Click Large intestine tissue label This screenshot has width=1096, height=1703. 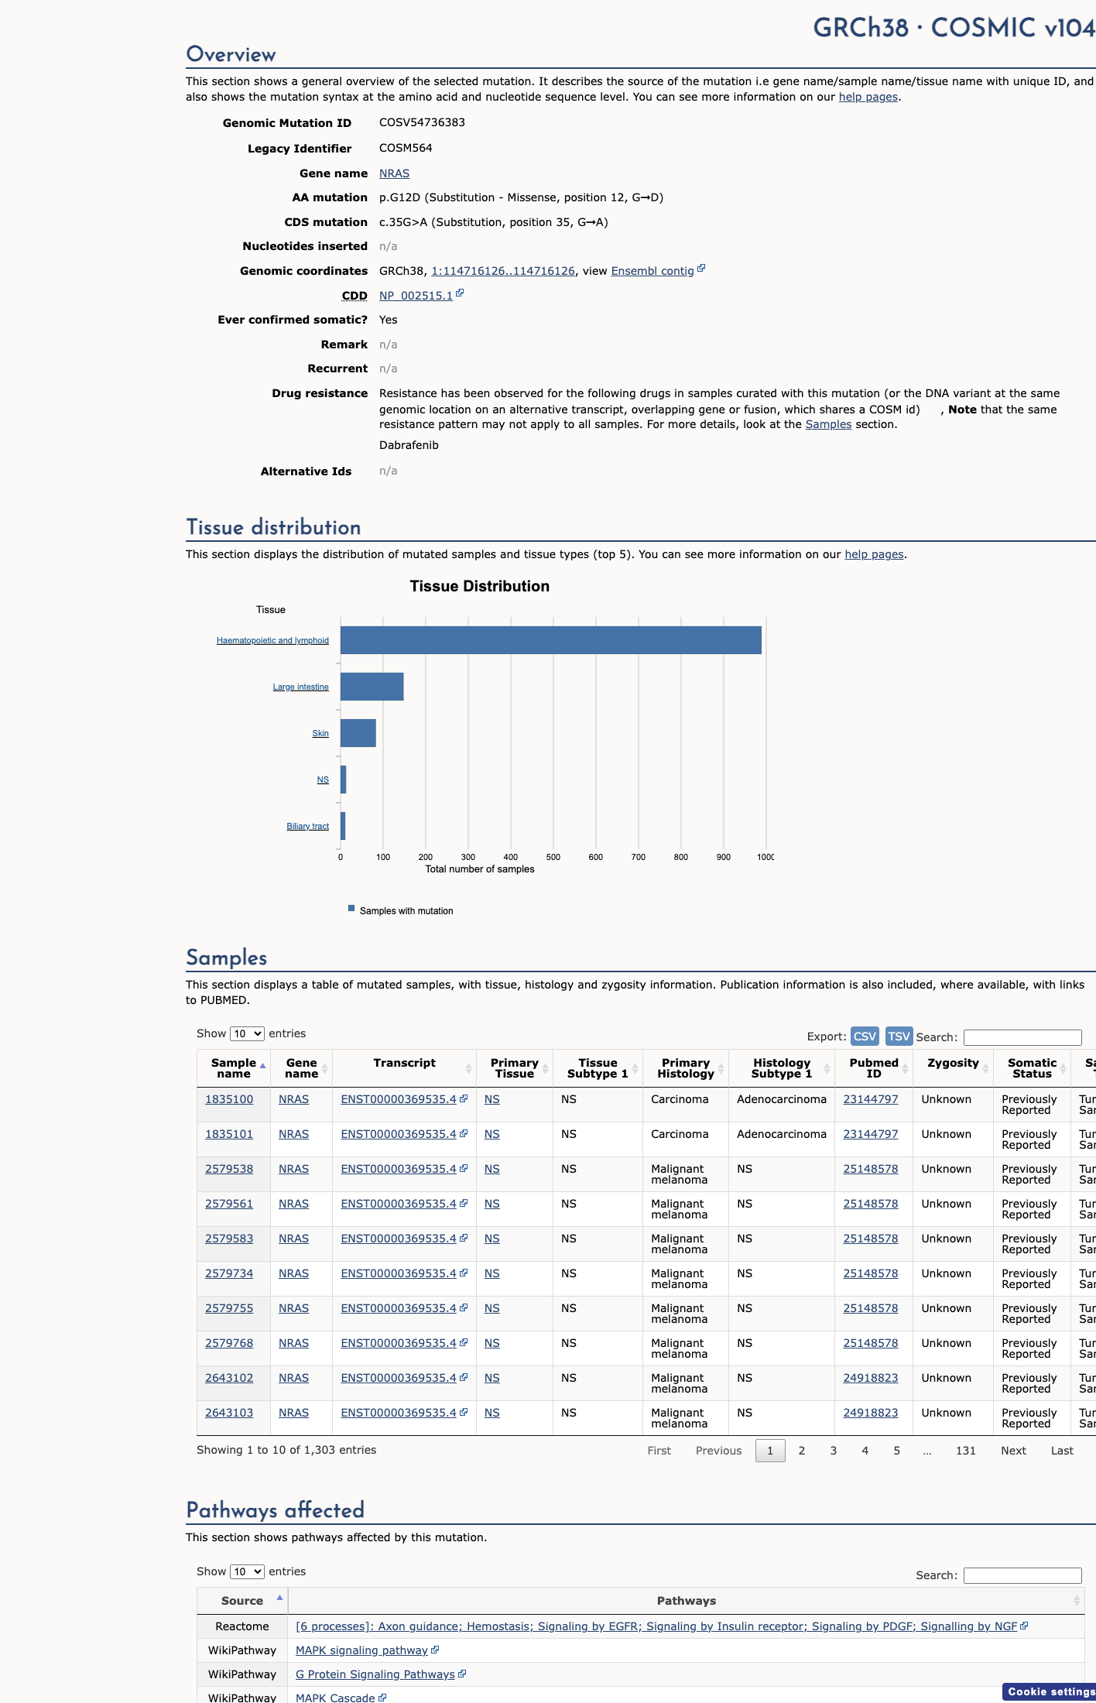point(300,687)
